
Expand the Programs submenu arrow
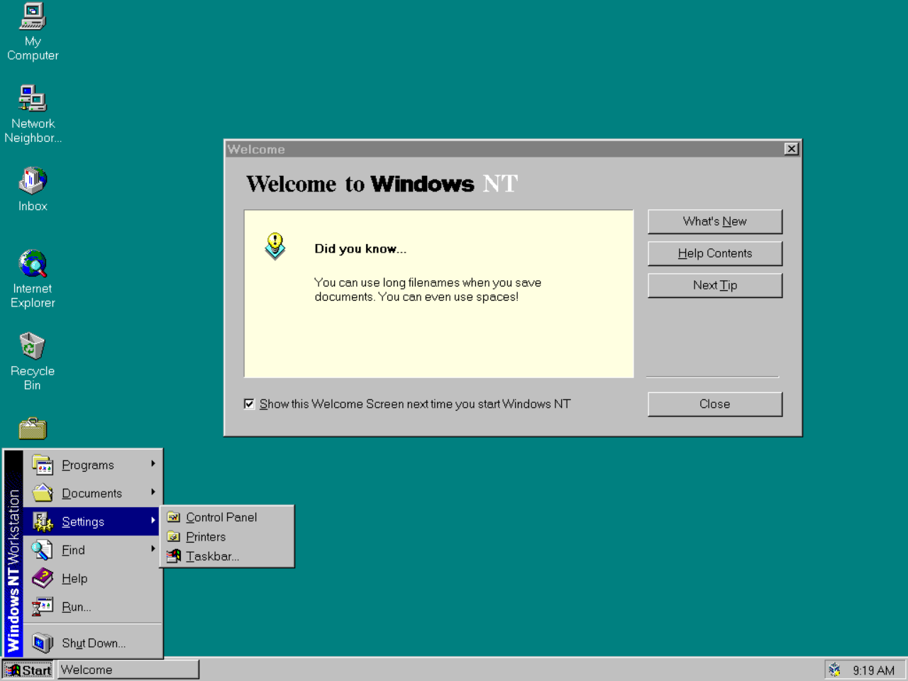point(153,464)
